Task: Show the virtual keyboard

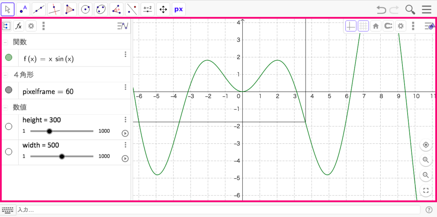Action: pyautogui.click(x=8, y=210)
